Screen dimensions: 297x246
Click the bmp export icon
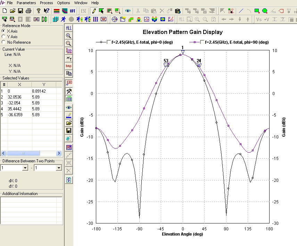tap(69, 66)
